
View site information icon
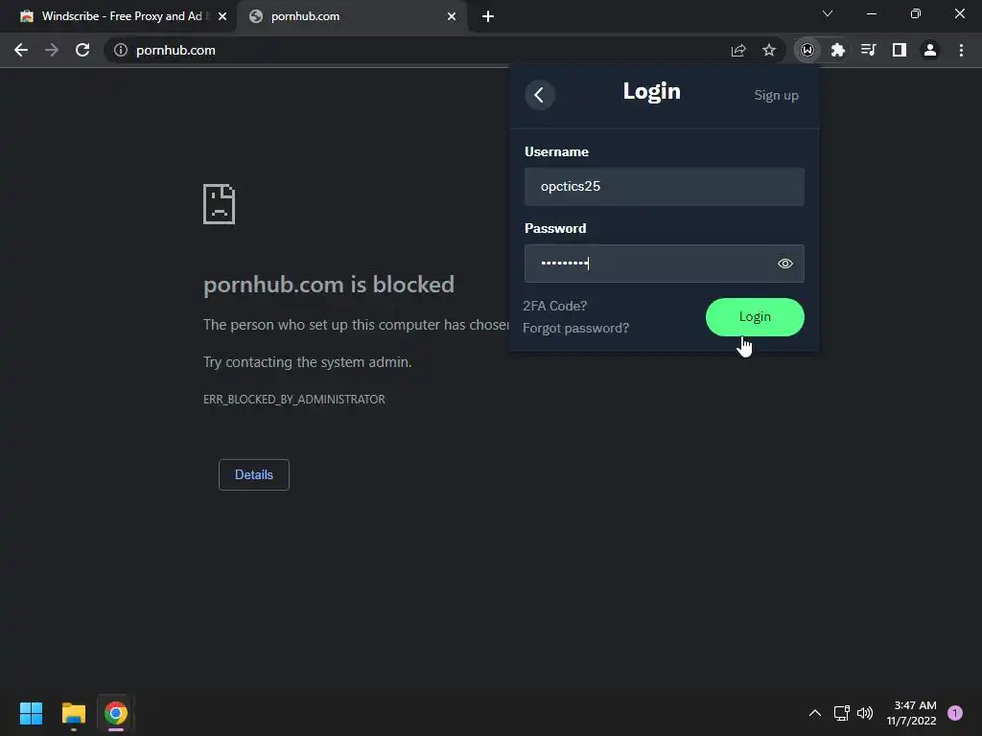120,50
